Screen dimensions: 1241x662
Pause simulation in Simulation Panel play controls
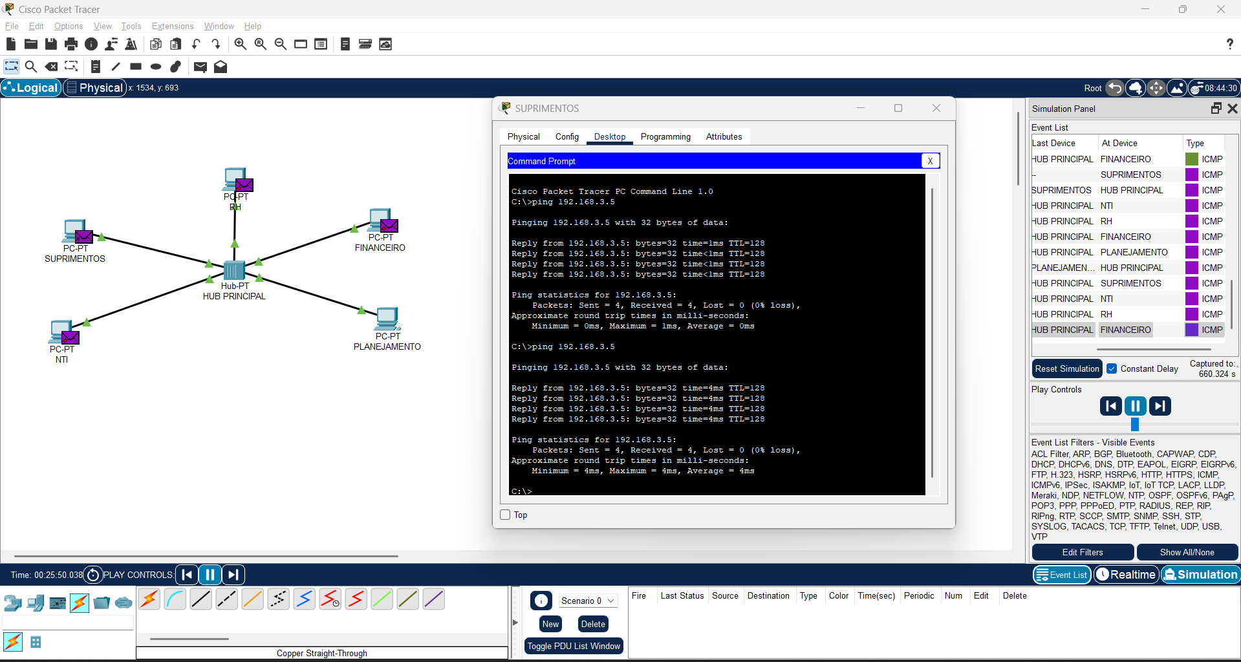tap(1135, 406)
